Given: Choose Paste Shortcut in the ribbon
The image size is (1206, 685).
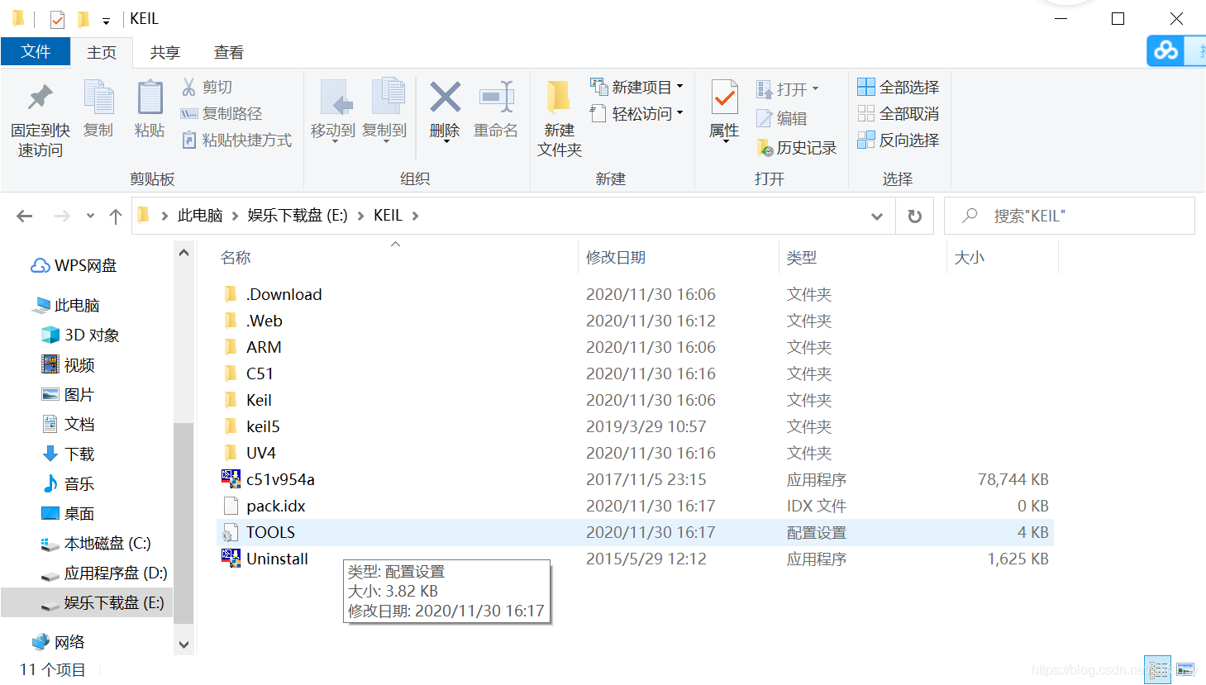Looking at the screenshot, I should coord(236,140).
